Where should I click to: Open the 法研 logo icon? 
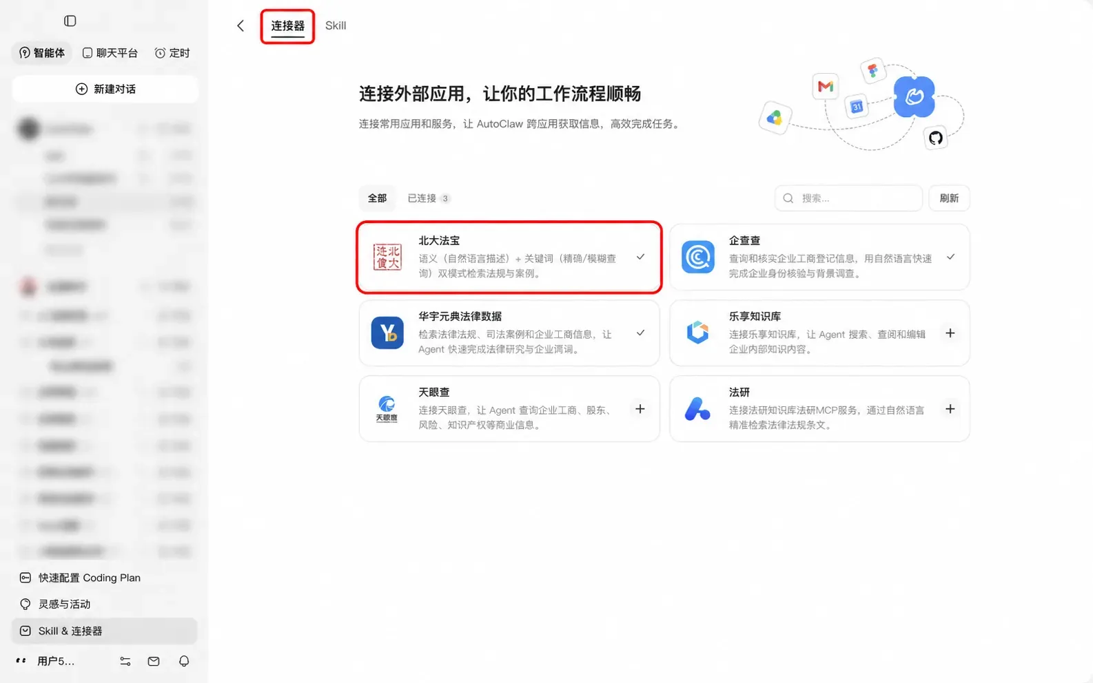[697, 409]
